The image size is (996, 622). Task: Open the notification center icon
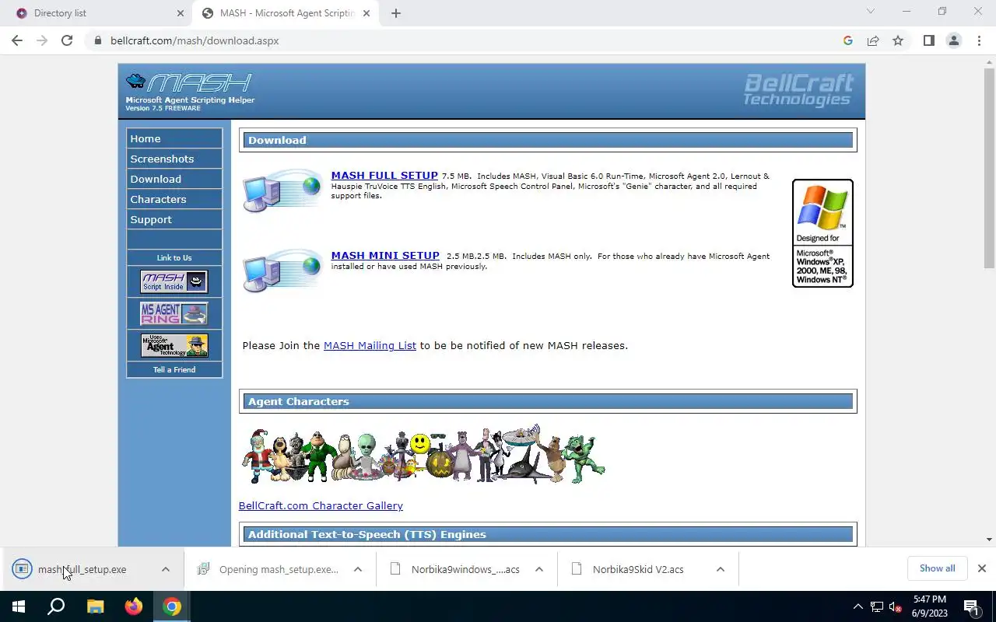click(x=971, y=606)
